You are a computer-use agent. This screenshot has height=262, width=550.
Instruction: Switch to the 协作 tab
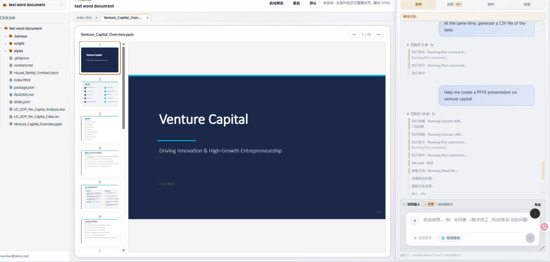[x=491, y=4]
